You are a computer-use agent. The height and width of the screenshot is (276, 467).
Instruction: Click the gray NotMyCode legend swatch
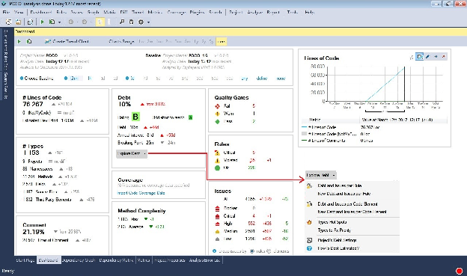(x=304, y=134)
